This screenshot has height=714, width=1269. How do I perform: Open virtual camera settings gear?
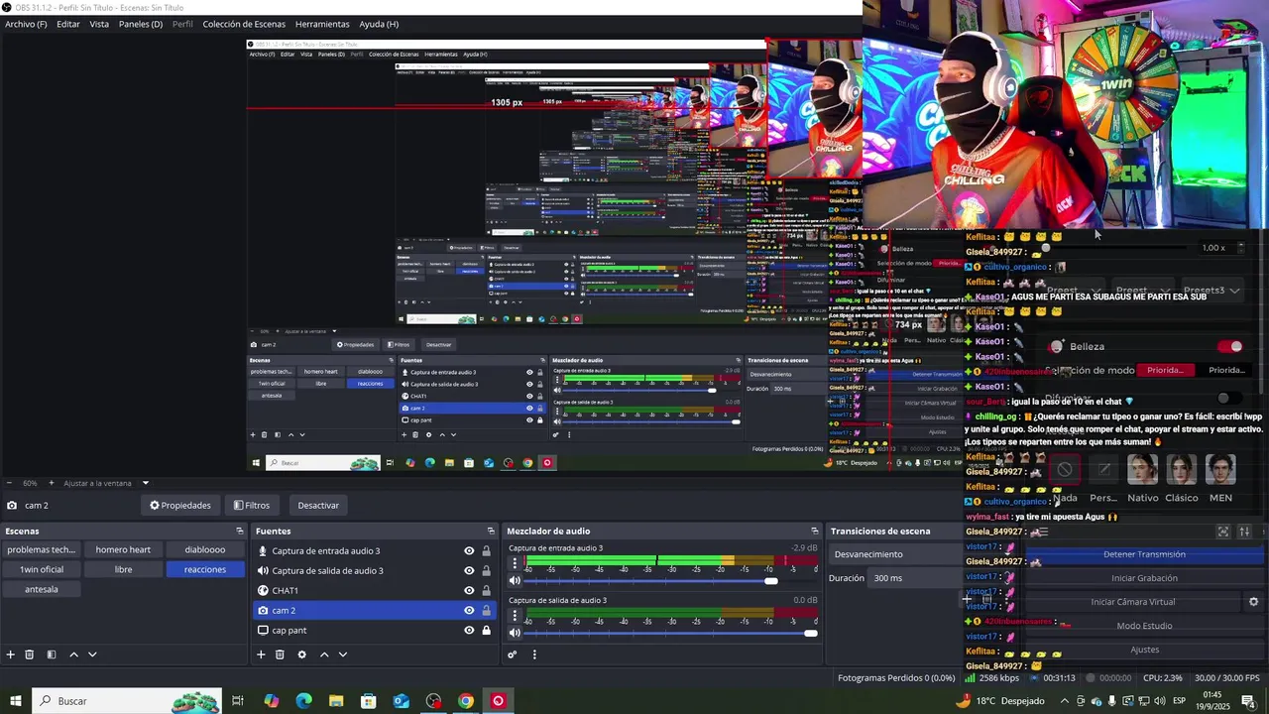[x=1253, y=602]
